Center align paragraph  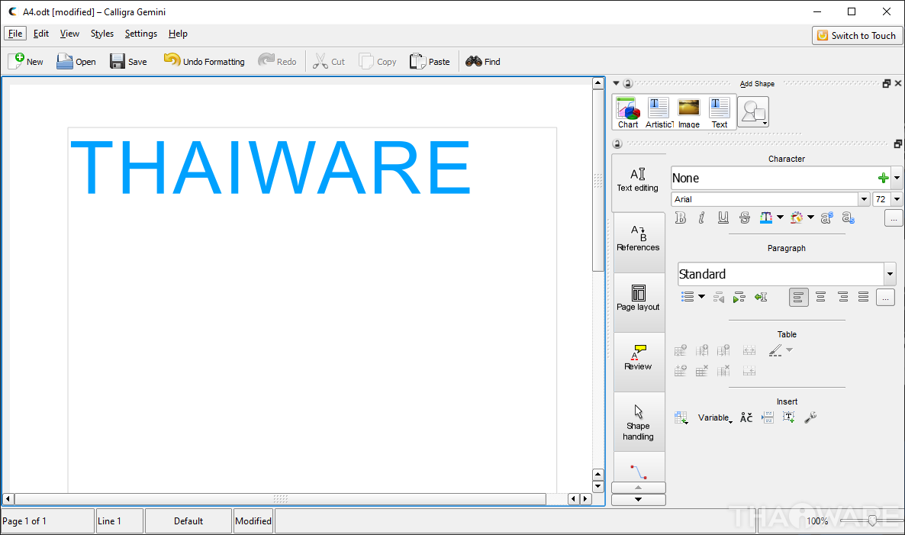pos(820,297)
